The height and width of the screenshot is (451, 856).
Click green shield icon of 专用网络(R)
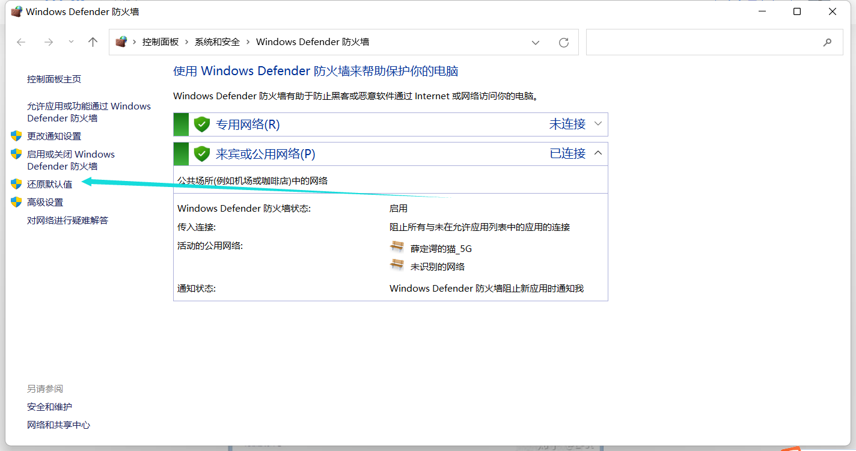point(202,124)
